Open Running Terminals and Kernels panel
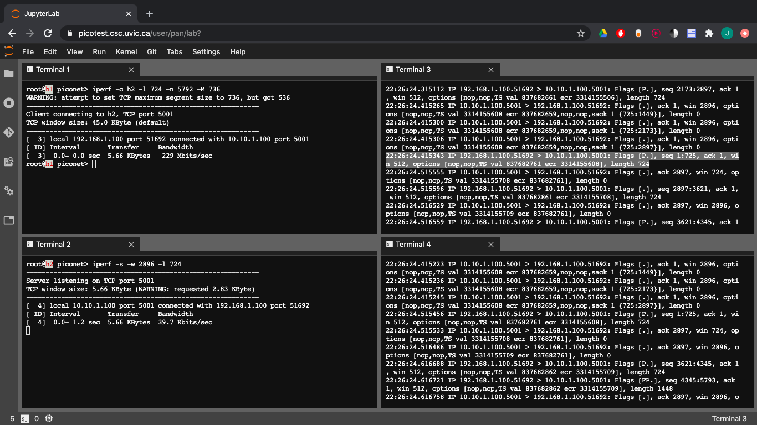Viewport: 757px width, 425px height. 9,103
